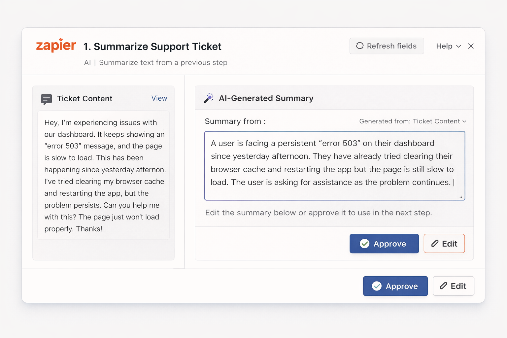This screenshot has height=338, width=507.
Task: Click the Refresh fields button
Action: (387, 46)
